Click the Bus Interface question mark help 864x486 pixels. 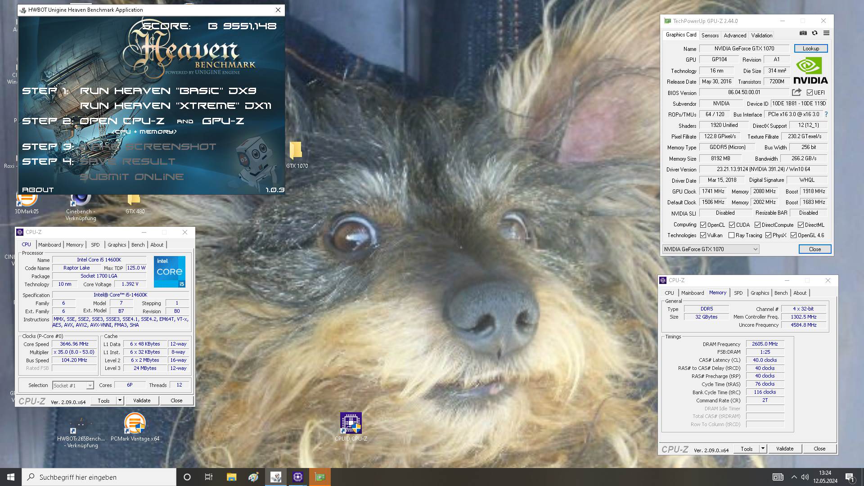click(x=826, y=114)
